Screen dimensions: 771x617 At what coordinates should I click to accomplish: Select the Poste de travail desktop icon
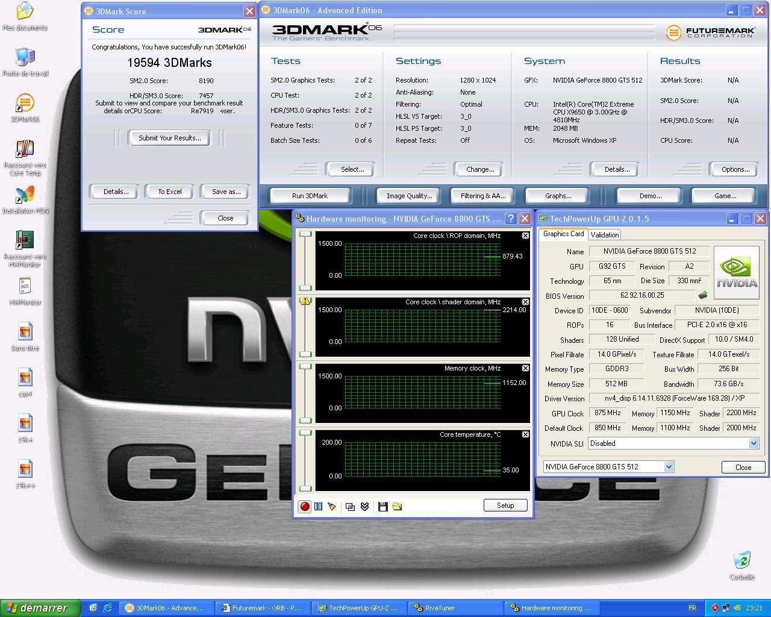coord(25,62)
